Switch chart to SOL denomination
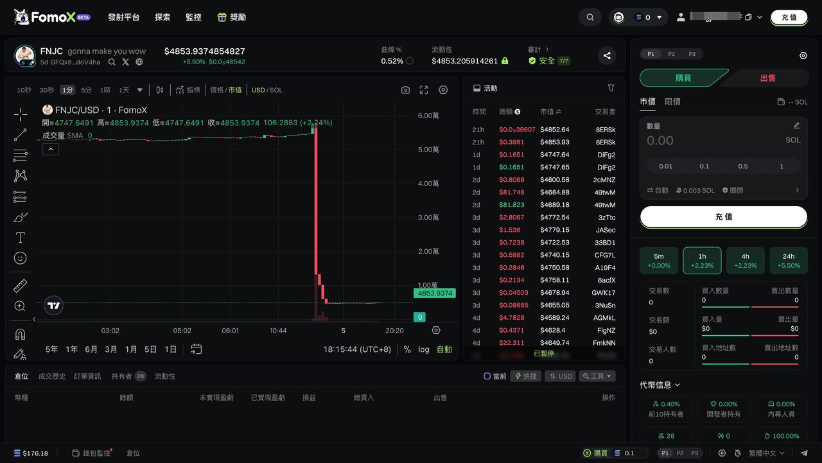This screenshot has width=822, height=463. 276,90
